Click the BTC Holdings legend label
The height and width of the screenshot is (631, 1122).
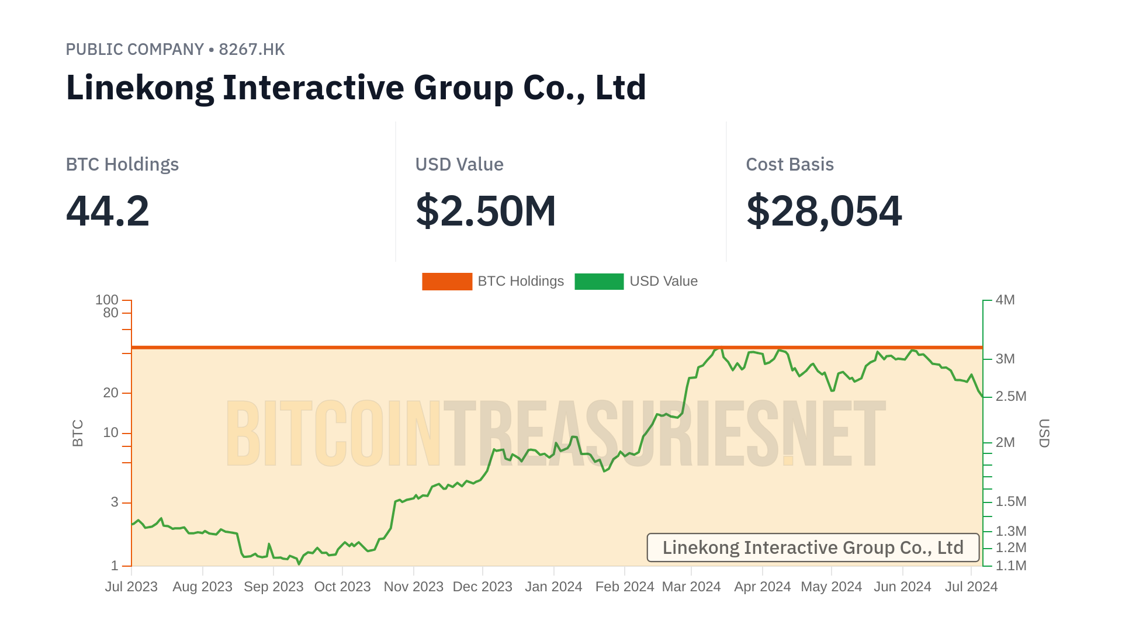tap(521, 282)
